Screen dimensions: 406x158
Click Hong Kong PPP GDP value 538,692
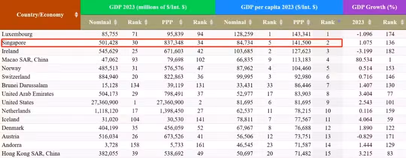(x=174, y=153)
